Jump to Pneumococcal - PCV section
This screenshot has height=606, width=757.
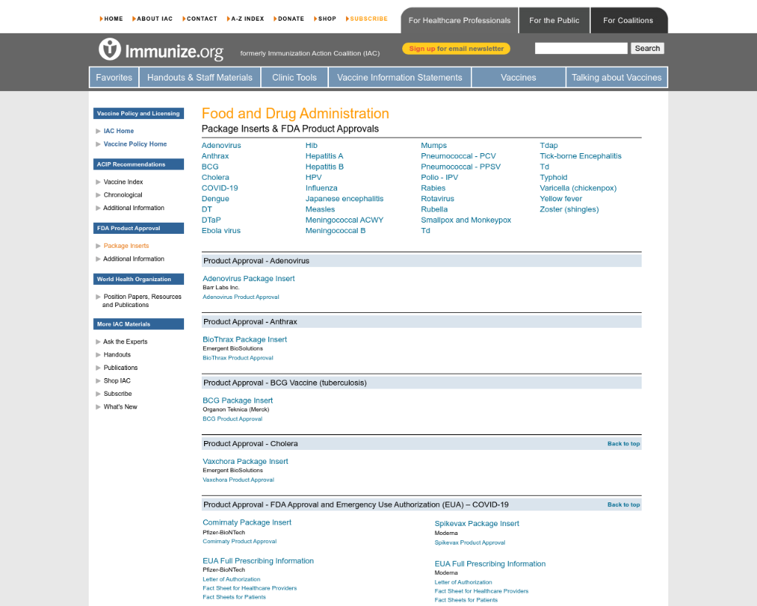(458, 156)
